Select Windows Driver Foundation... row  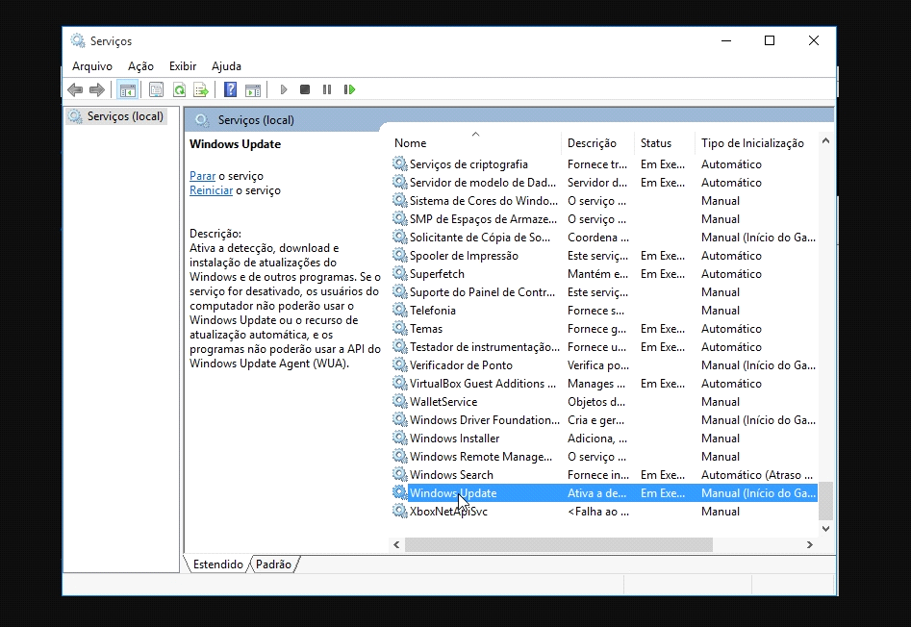pyautogui.click(x=604, y=419)
